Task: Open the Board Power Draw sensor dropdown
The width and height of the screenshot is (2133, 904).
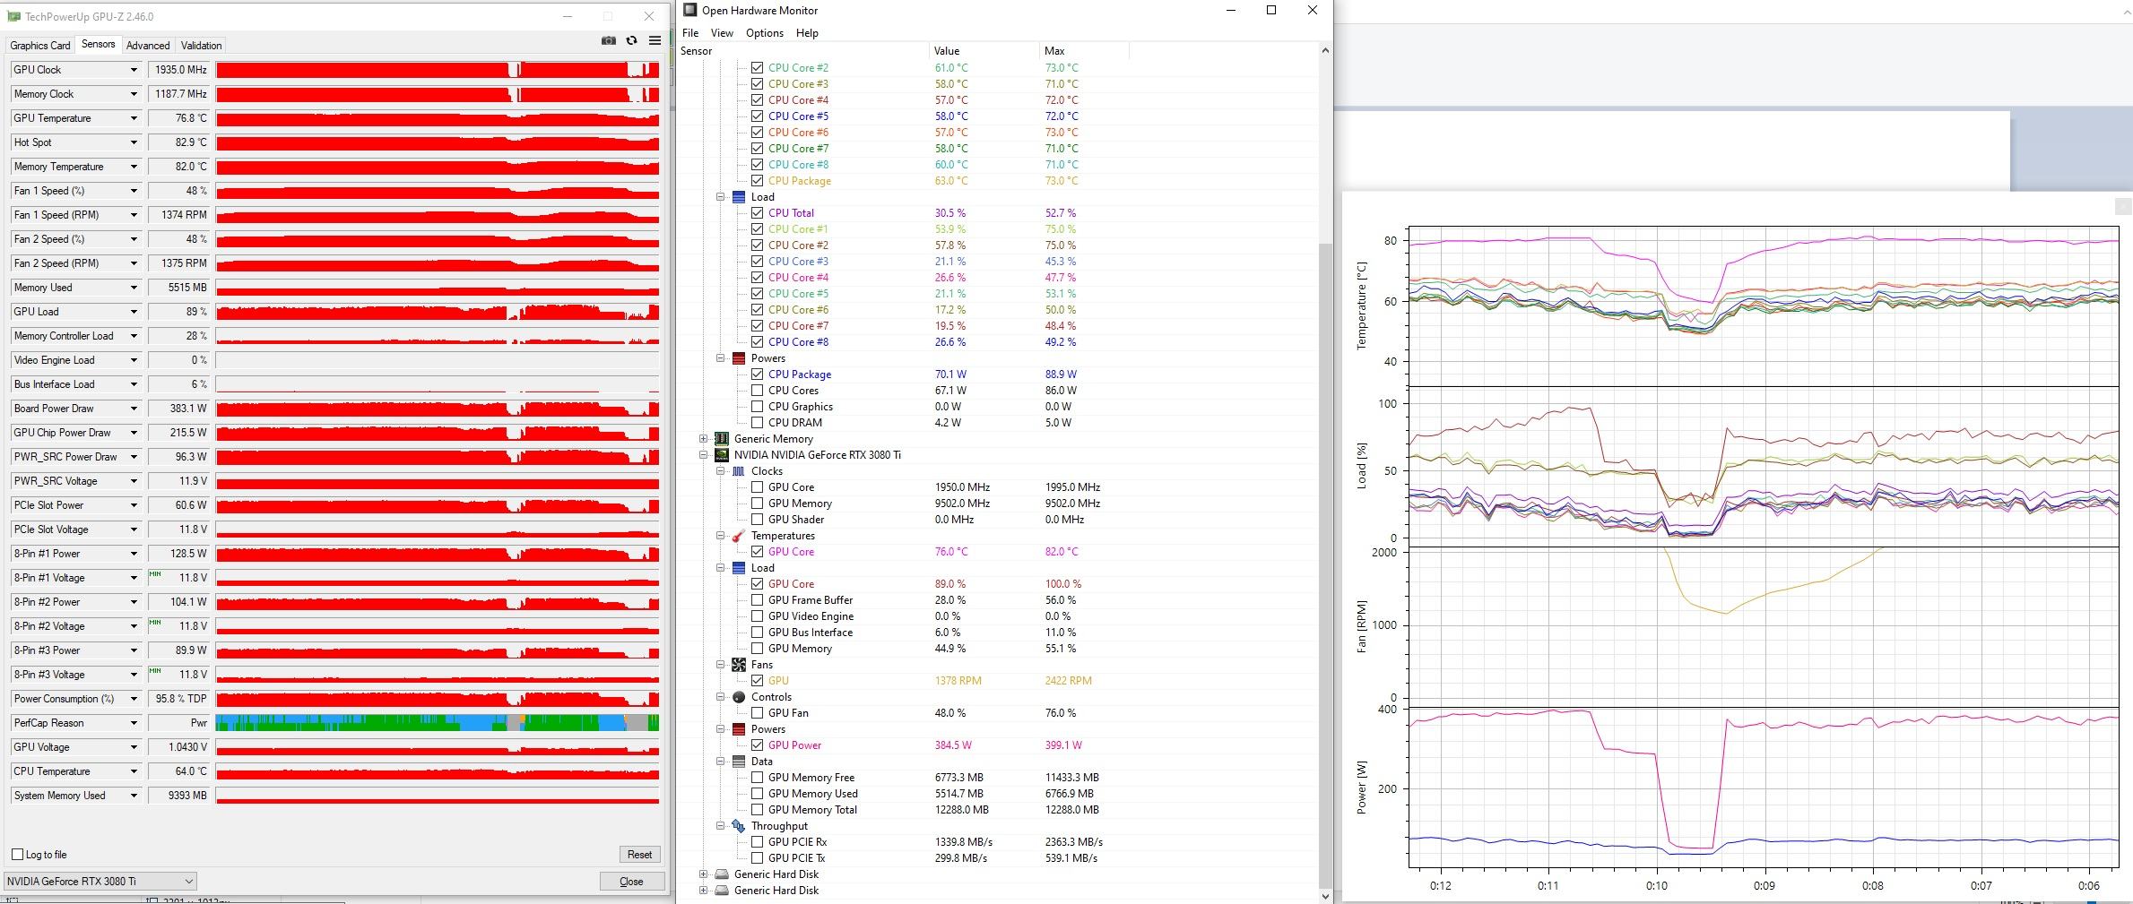Action: coord(134,409)
